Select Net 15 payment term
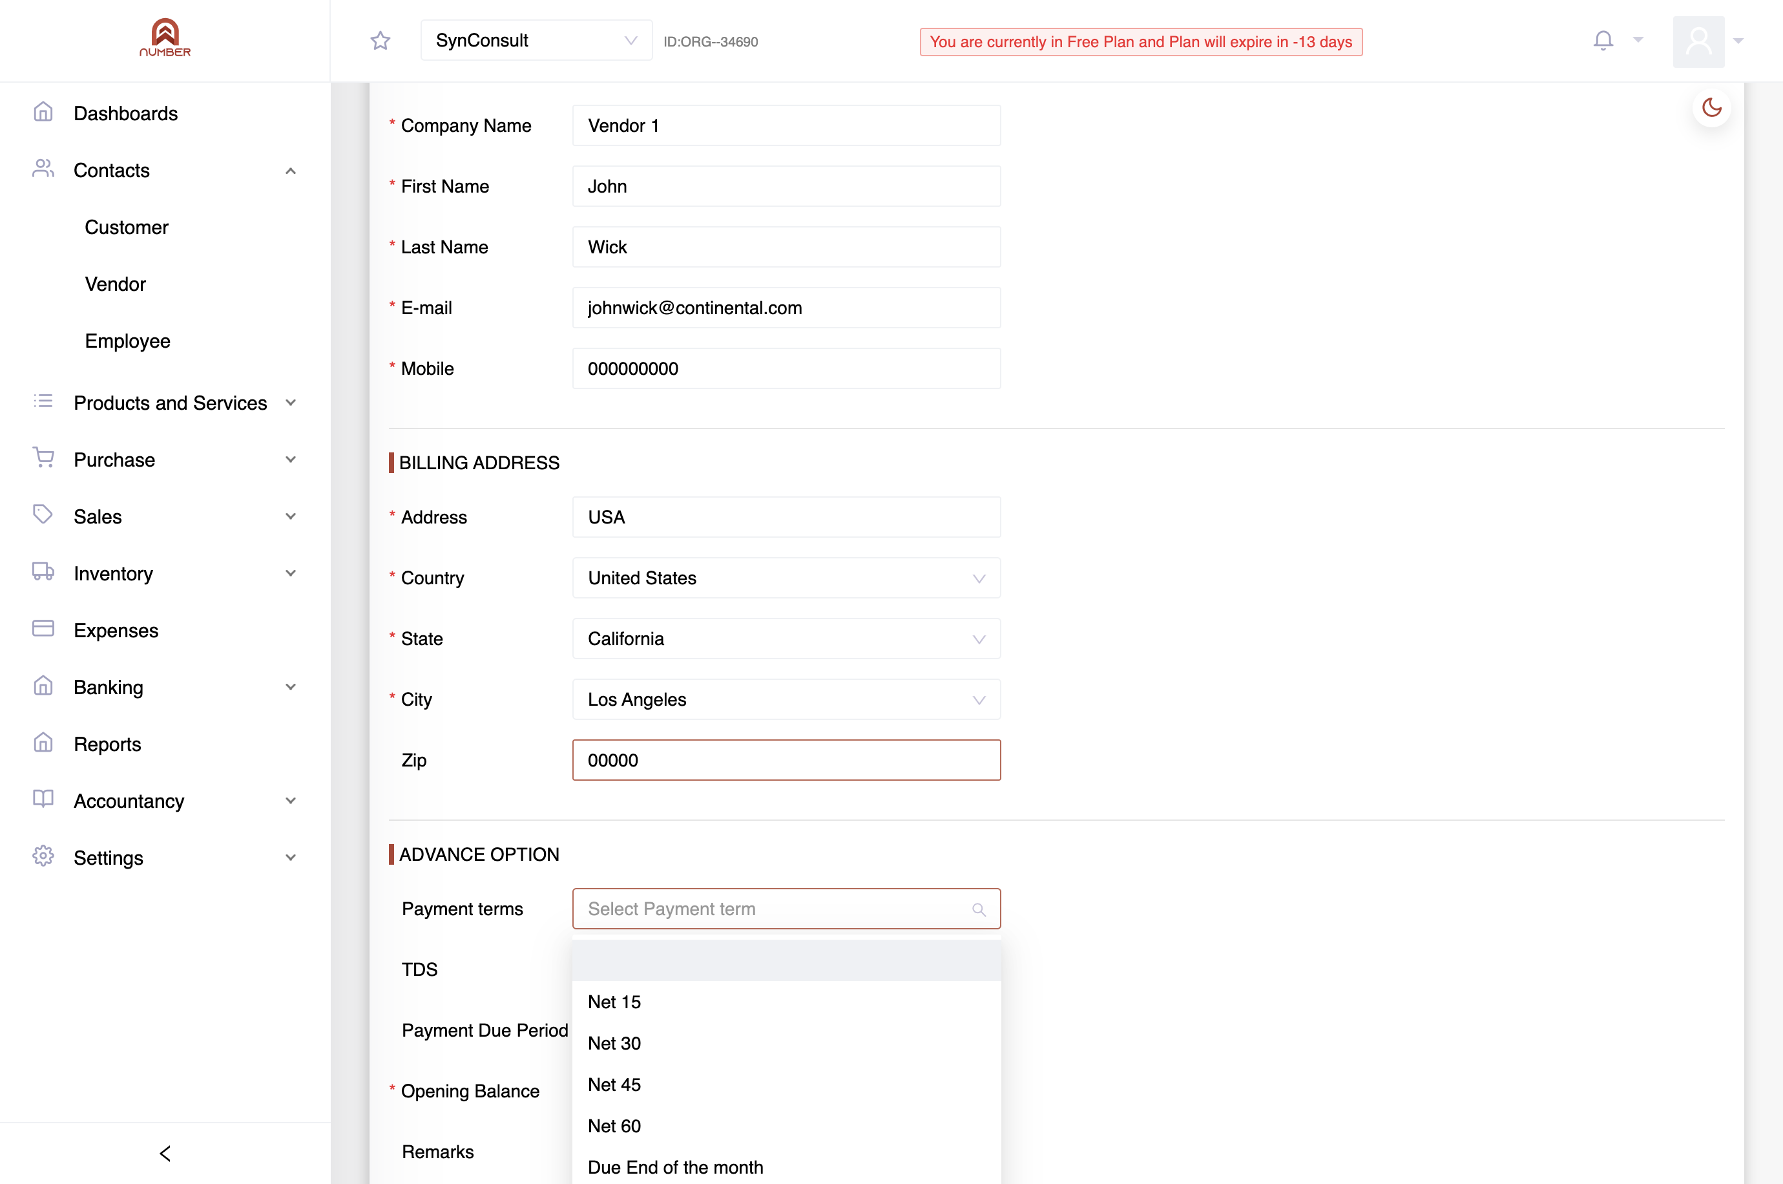The height and width of the screenshot is (1184, 1783). click(x=786, y=1002)
